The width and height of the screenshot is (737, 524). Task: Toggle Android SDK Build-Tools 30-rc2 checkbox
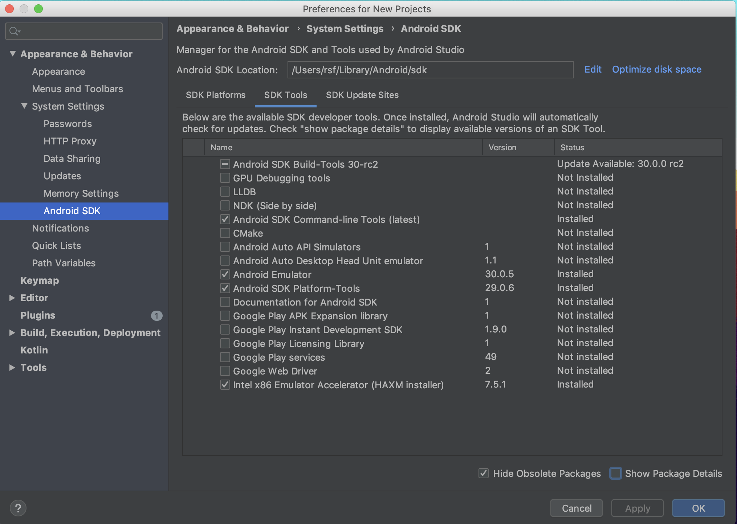click(225, 164)
